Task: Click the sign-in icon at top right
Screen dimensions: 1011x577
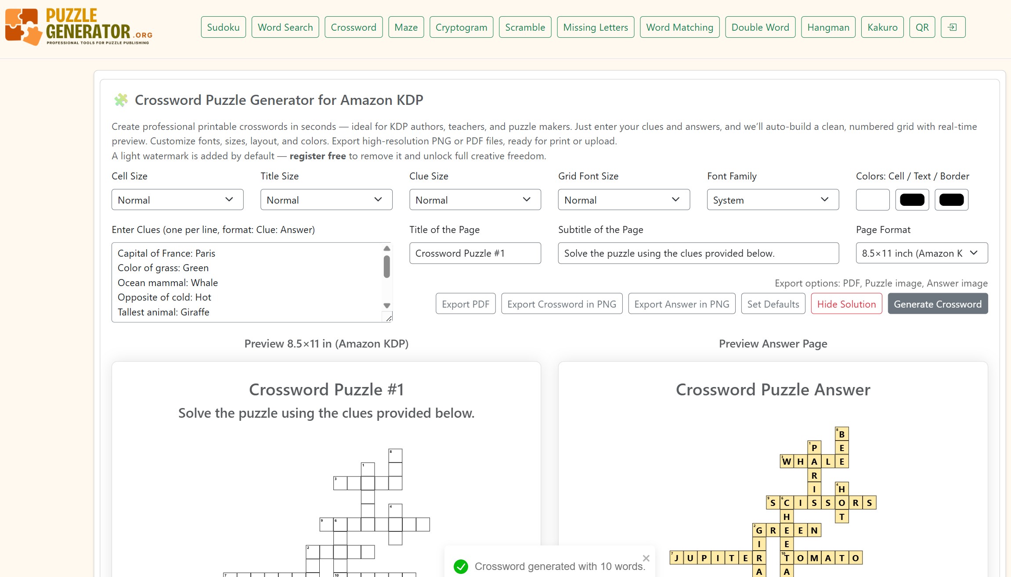Action: point(952,27)
